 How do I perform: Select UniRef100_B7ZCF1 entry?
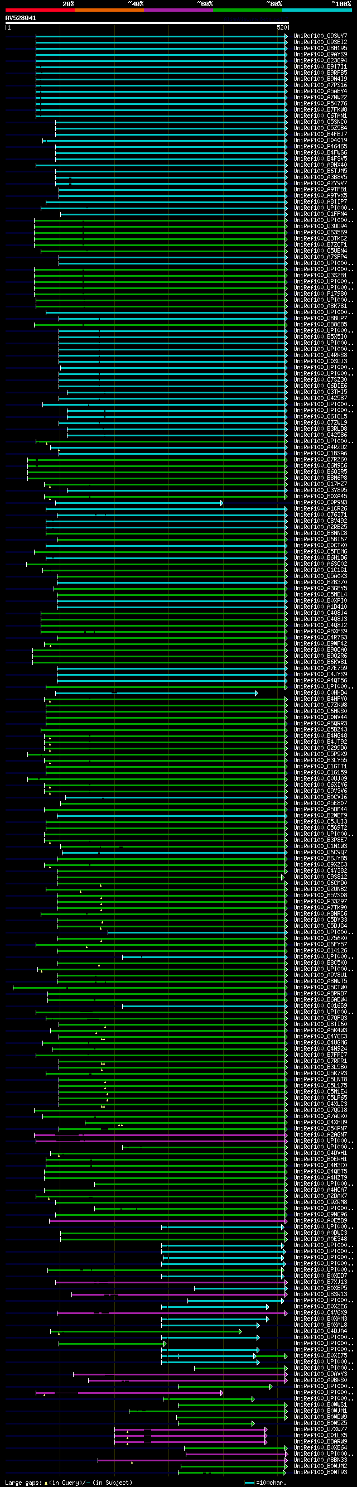point(320,245)
